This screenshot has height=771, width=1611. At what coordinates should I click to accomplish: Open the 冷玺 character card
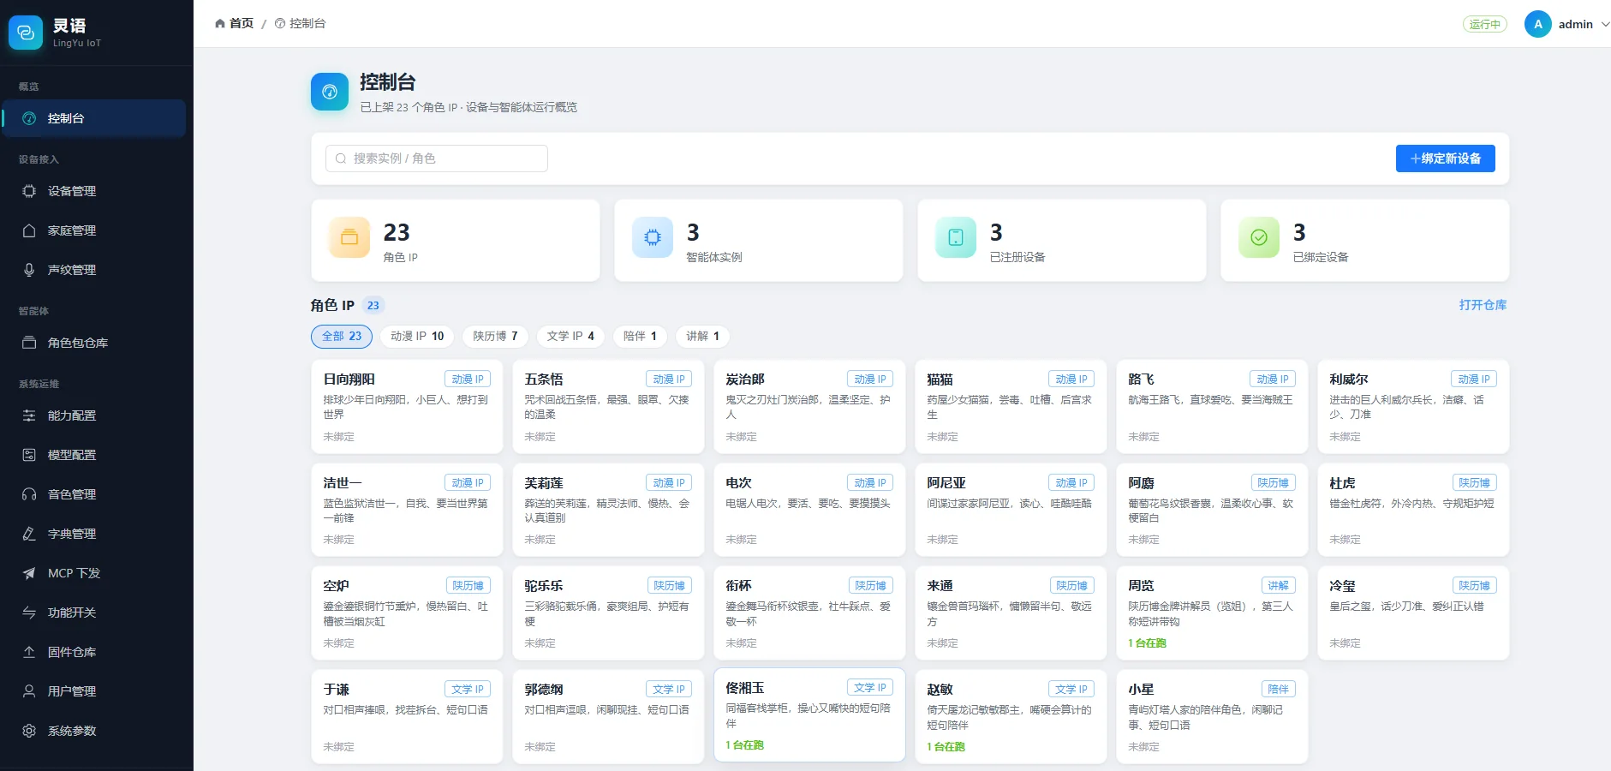click(x=1413, y=613)
